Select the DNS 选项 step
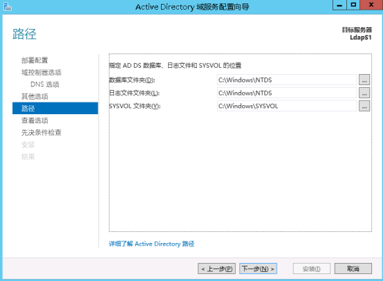The height and width of the screenshot is (281, 383). (x=45, y=84)
